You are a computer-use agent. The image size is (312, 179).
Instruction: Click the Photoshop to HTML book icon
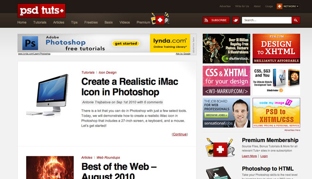218,173
